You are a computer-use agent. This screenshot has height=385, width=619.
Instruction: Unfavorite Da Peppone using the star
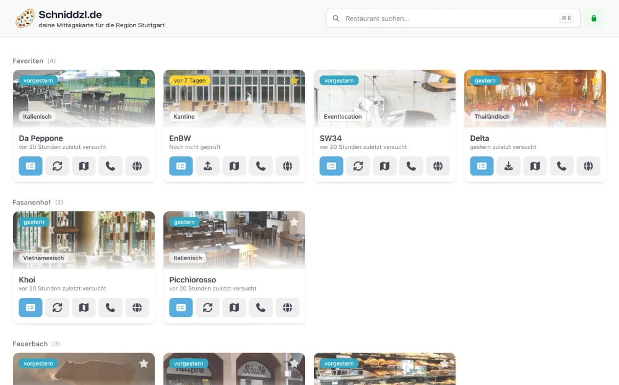pyautogui.click(x=144, y=80)
